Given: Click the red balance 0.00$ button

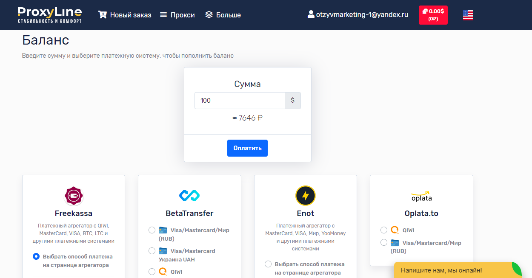Looking at the screenshot, I should click(x=433, y=15).
